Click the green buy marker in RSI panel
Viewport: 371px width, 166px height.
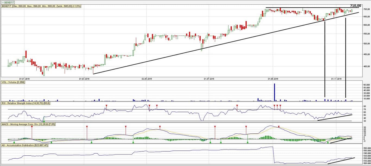[44, 120]
